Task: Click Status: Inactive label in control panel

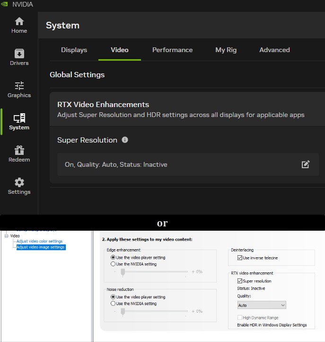Action: 251,288
